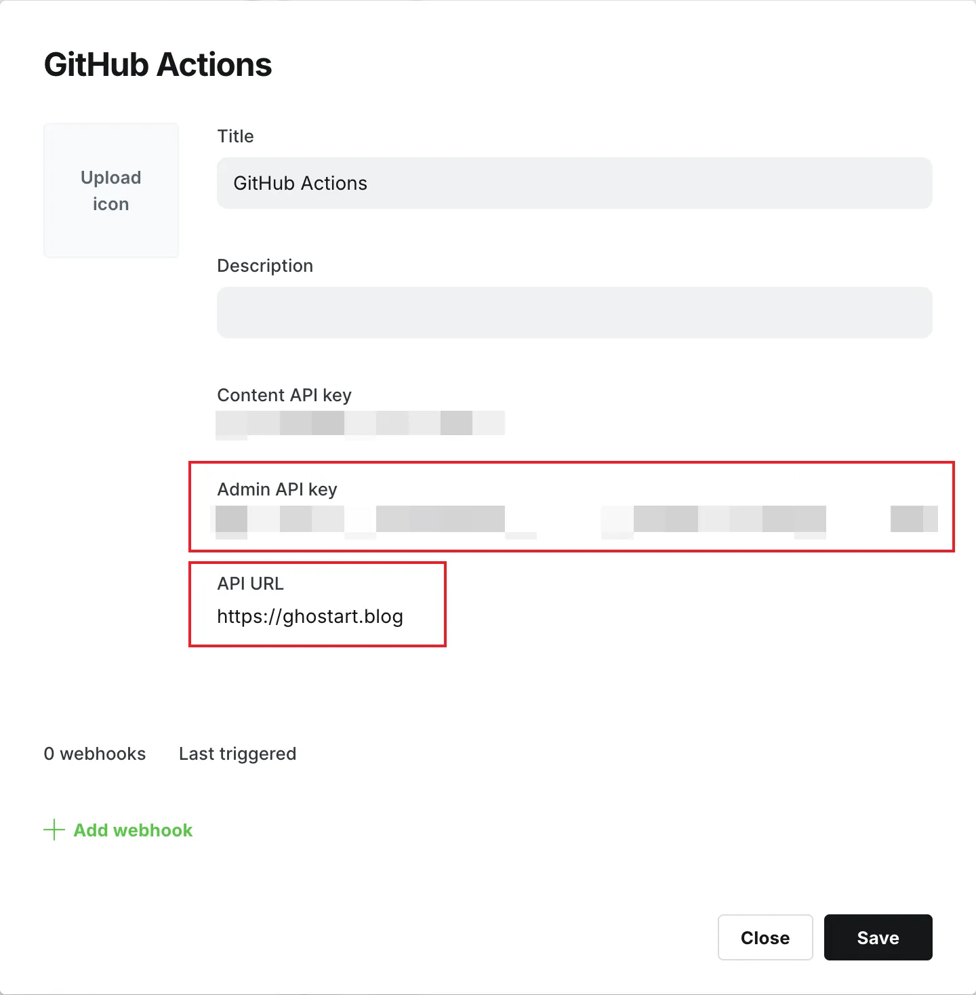This screenshot has height=995, width=976.
Task: Click inside the Title field
Action: (x=574, y=183)
